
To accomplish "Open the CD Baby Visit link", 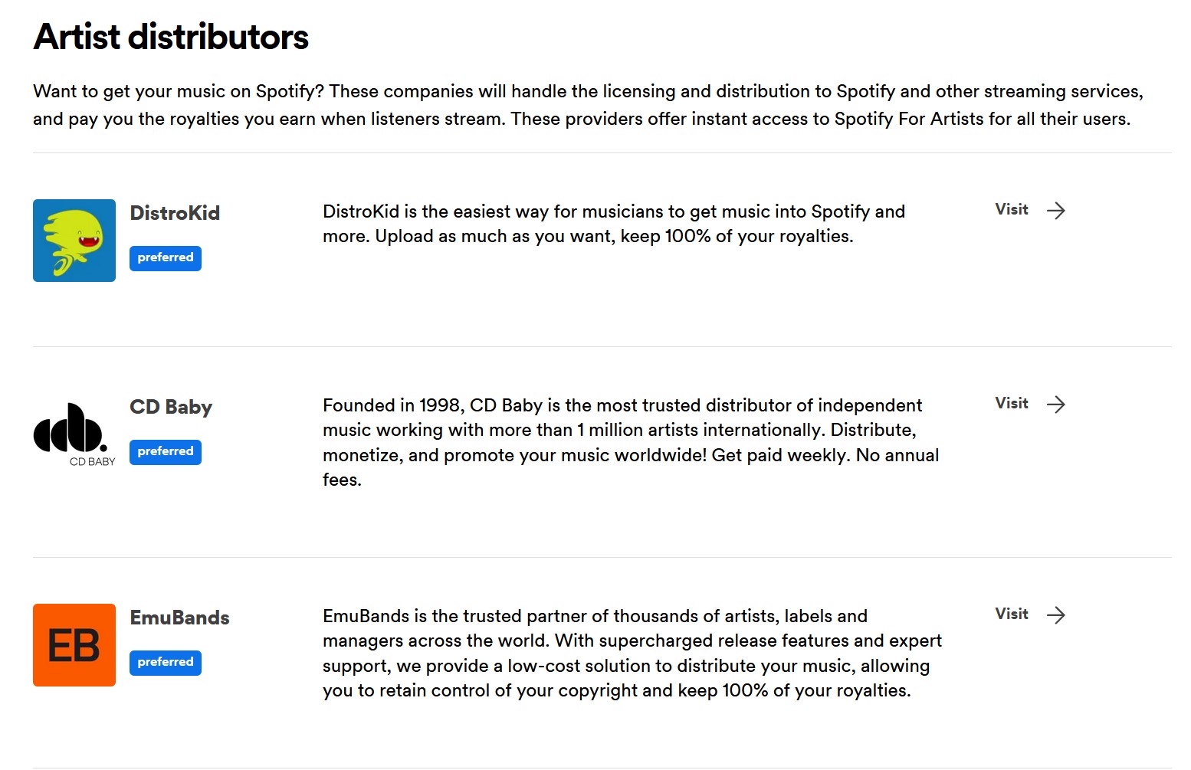I will coord(1012,404).
